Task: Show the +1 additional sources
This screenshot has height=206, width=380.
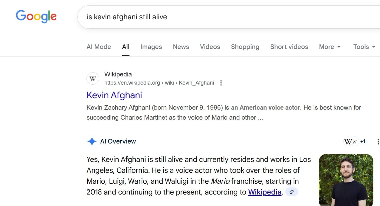Action: (x=363, y=141)
